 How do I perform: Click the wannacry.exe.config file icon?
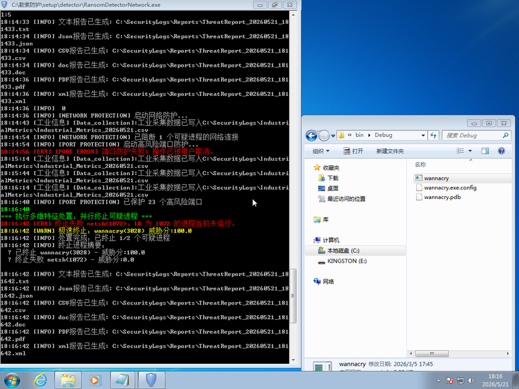tap(419, 187)
